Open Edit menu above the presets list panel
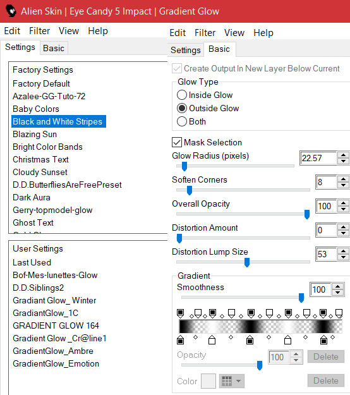This screenshot has height=395, width=350. click(x=12, y=31)
